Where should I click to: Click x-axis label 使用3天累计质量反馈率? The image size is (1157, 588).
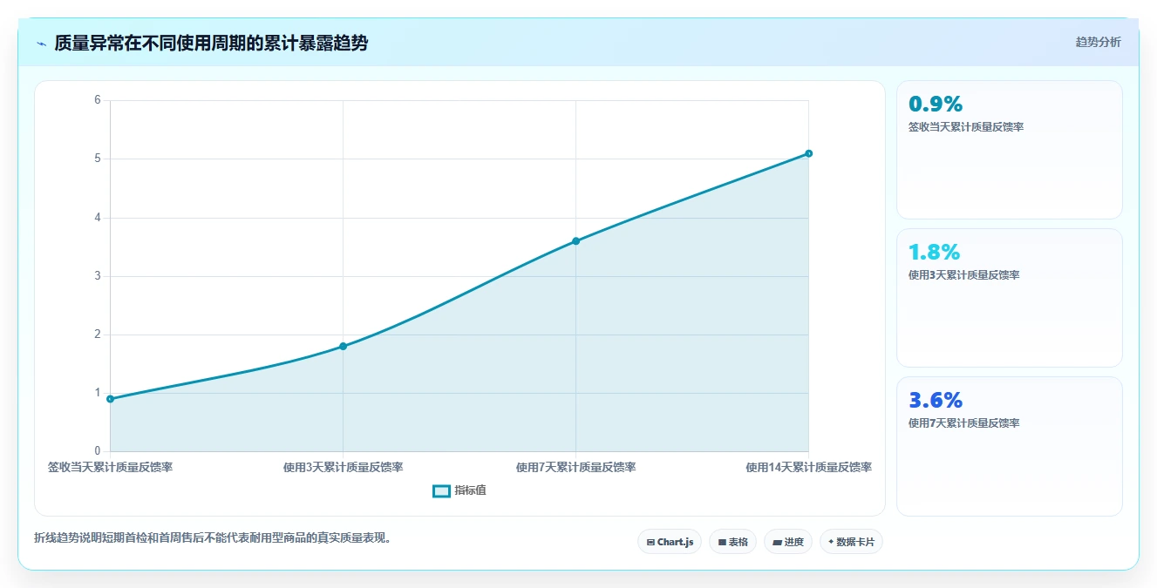pos(344,467)
